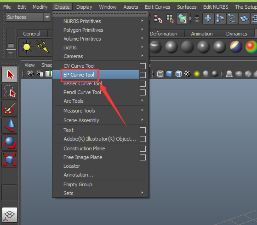Switch to the General shelf tab

point(32,34)
